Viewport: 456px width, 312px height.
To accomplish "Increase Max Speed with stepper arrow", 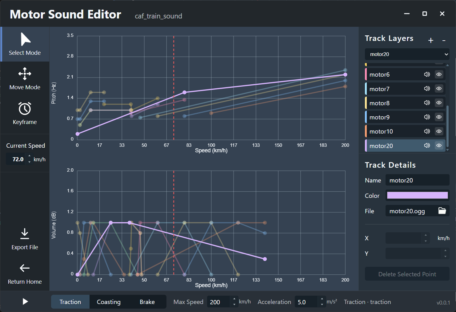I will (x=234, y=299).
